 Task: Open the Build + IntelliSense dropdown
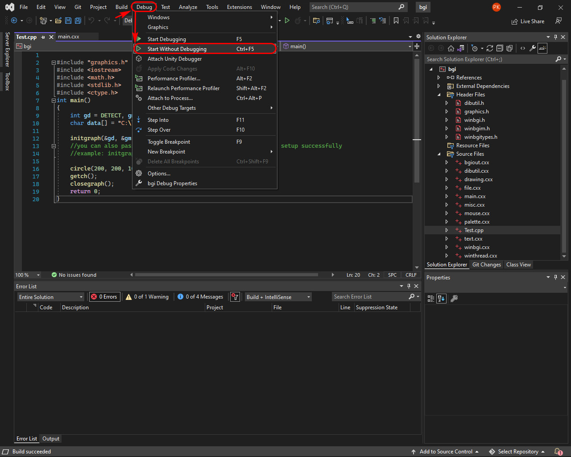point(278,297)
